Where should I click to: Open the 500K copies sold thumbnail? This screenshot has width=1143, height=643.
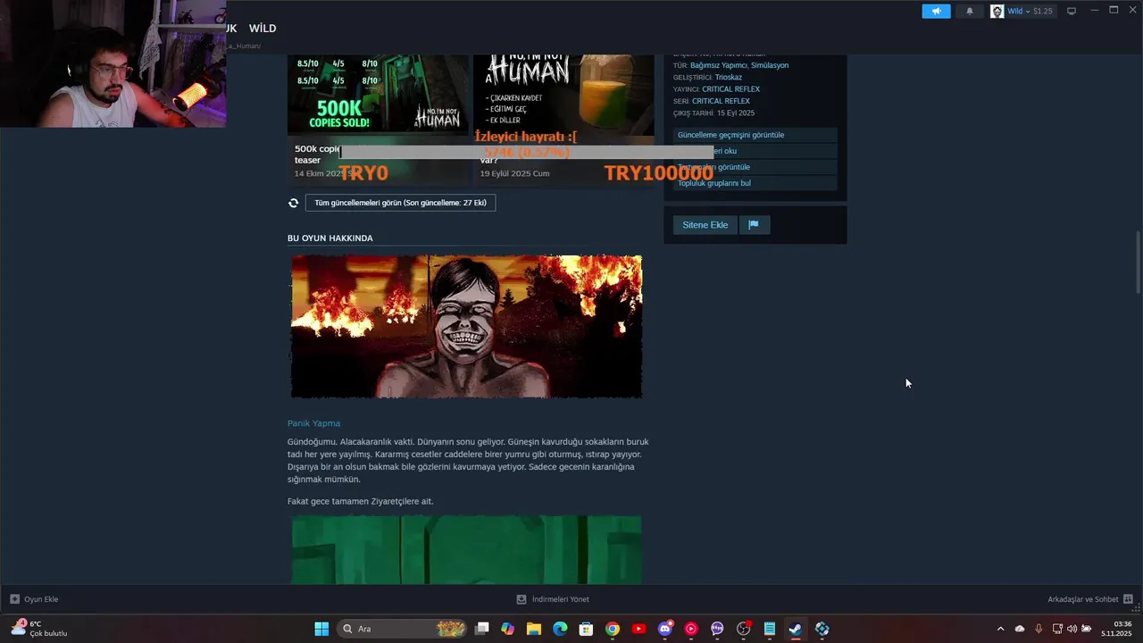point(378,94)
